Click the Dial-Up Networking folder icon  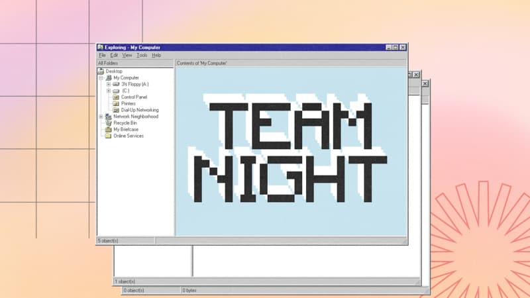click(116, 110)
